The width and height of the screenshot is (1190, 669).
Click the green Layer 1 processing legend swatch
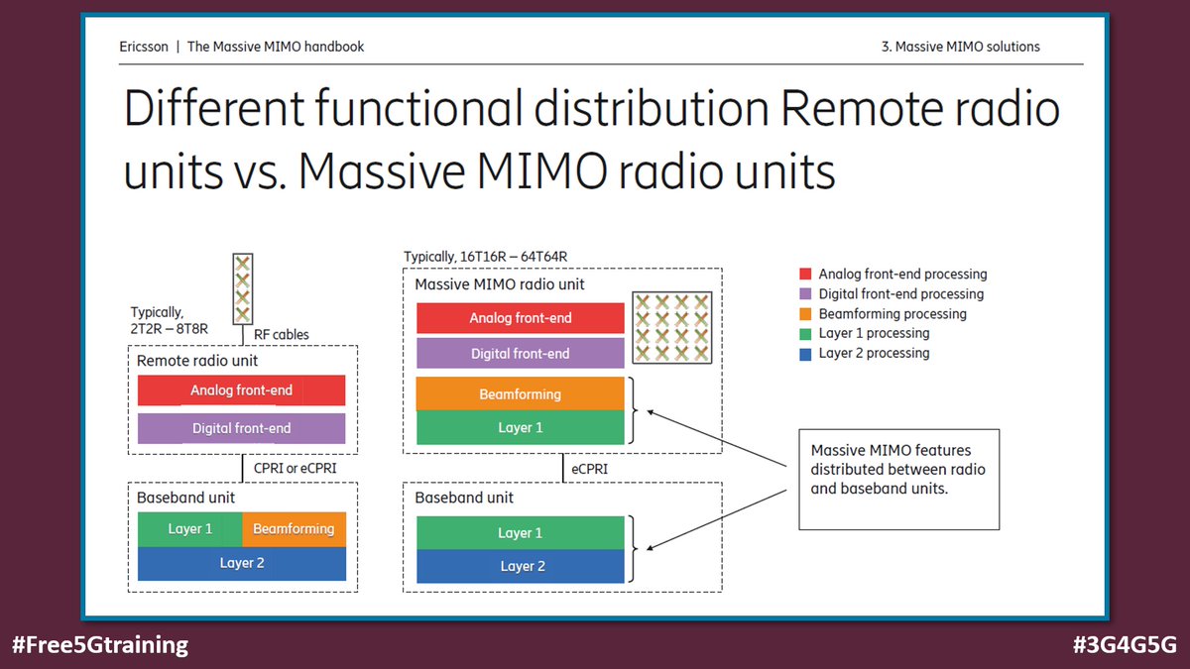tap(806, 333)
